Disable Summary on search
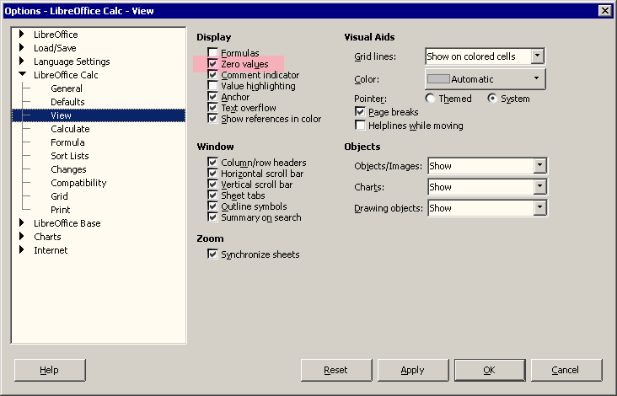 pos(213,217)
